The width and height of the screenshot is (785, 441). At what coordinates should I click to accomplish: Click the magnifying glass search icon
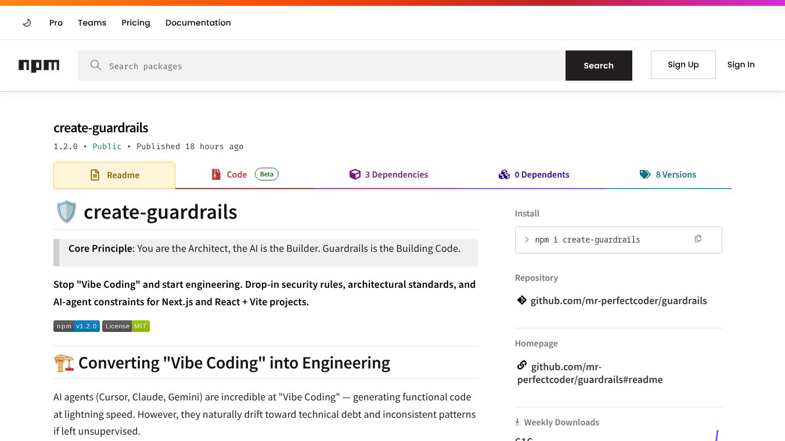[x=96, y=66]
